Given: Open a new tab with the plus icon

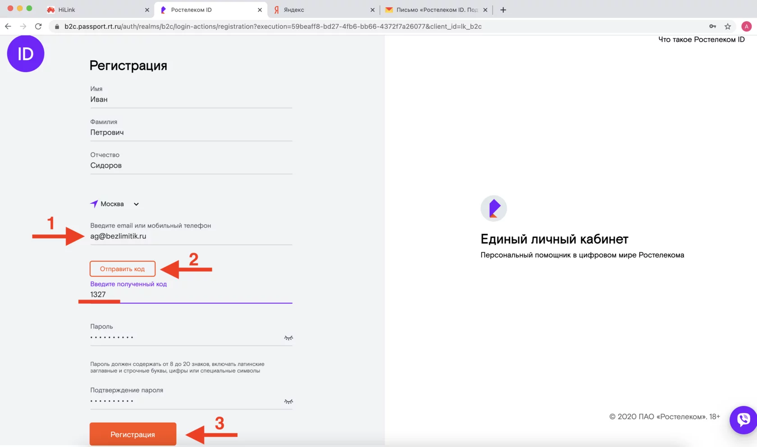Looking at the screenshot, I should point(503,9).
